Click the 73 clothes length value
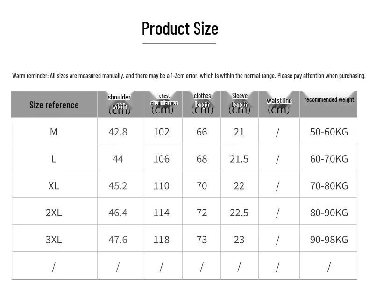 (x=202, y=240)
